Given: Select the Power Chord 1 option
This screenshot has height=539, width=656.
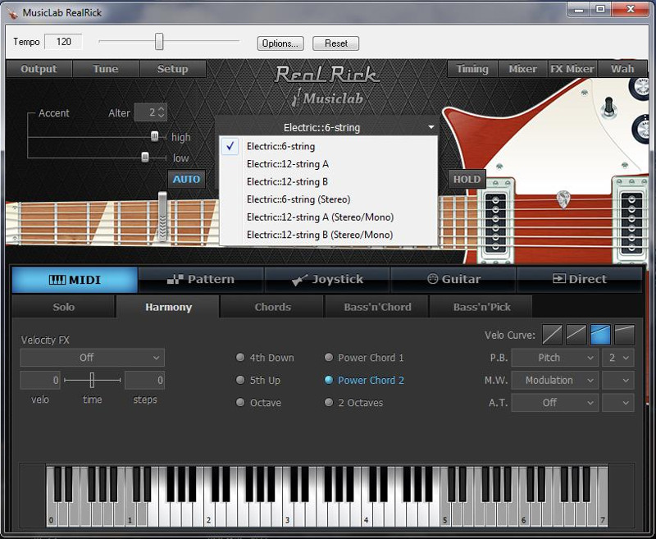Looking at the screenshot, I should pos(364,358).
